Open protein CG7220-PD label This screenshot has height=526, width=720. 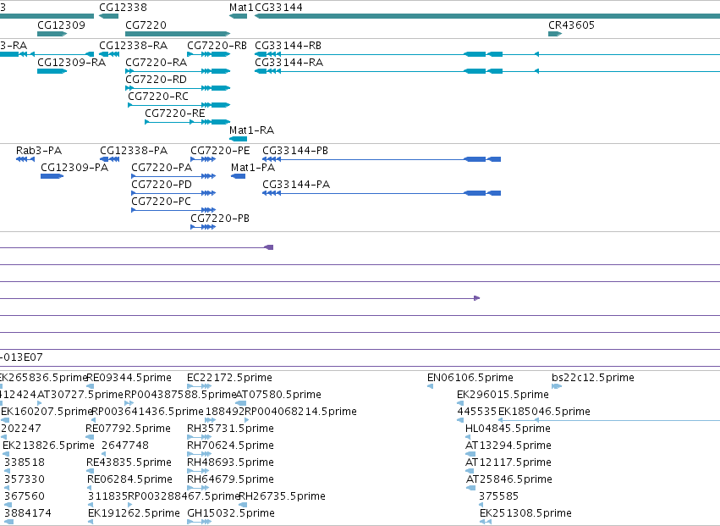pyautogui.click(x=162, y=185)
